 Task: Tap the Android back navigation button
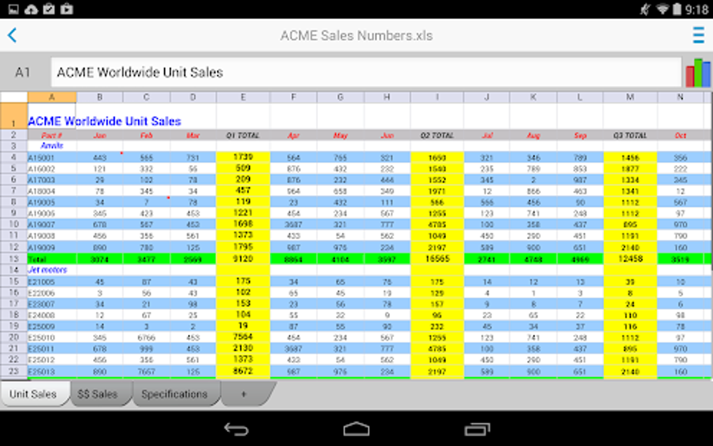(x=236, y=429)
